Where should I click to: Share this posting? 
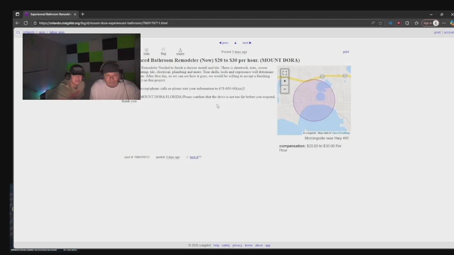tap(180, 52)
